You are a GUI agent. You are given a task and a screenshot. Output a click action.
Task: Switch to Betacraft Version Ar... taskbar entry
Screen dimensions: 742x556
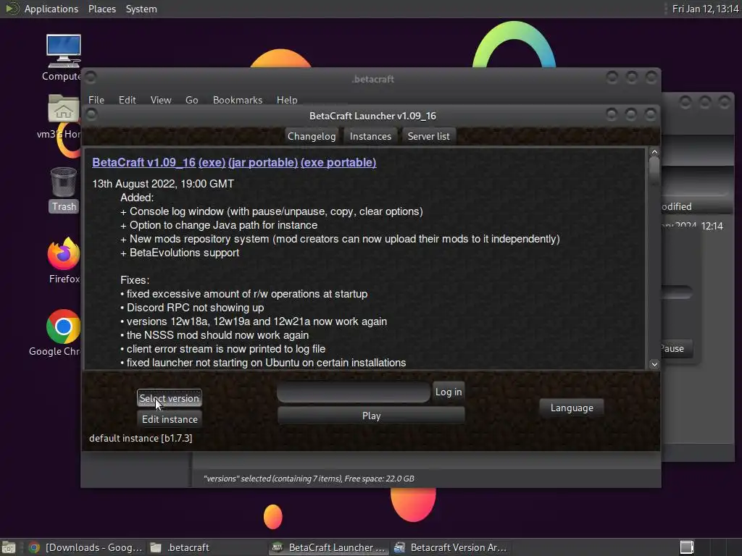tap(451, 547)
